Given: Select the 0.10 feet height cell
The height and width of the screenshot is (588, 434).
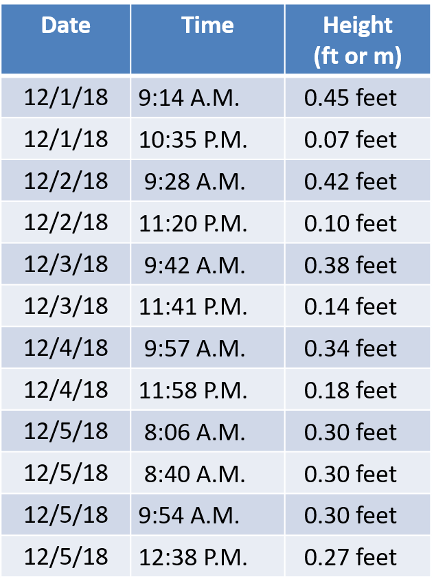Looking at the screenshot, I should [358, 223].
